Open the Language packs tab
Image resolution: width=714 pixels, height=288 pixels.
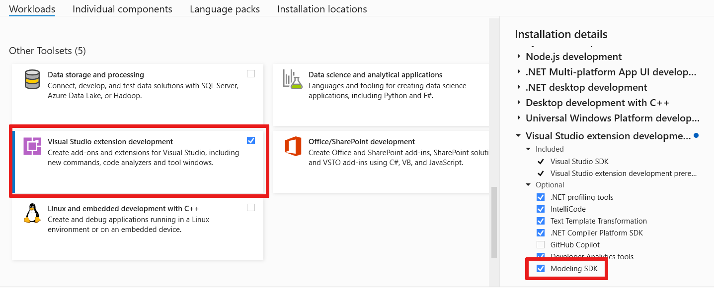click(x=225, y=9)
